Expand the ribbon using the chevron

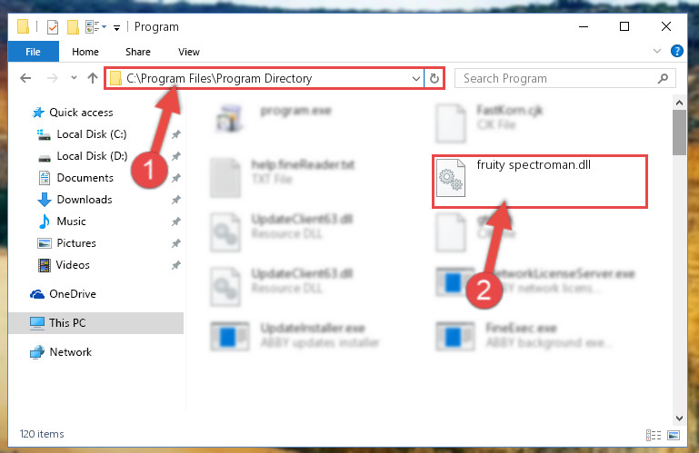(x=656, y=51)
